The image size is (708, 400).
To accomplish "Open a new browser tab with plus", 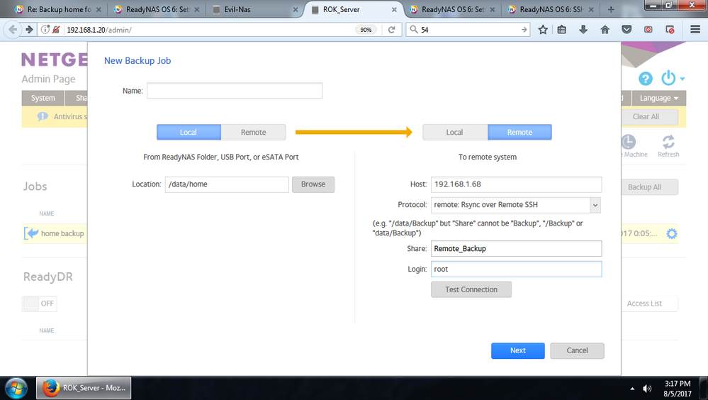I will 611,9.
